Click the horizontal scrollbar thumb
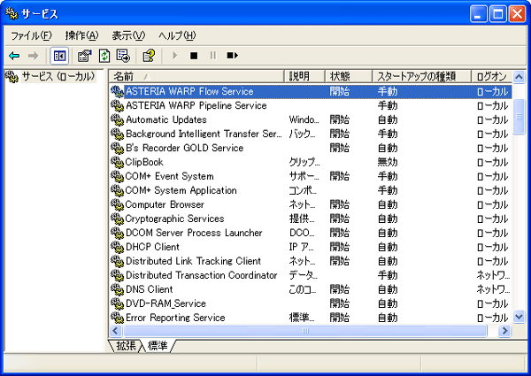 pos(305,331)
